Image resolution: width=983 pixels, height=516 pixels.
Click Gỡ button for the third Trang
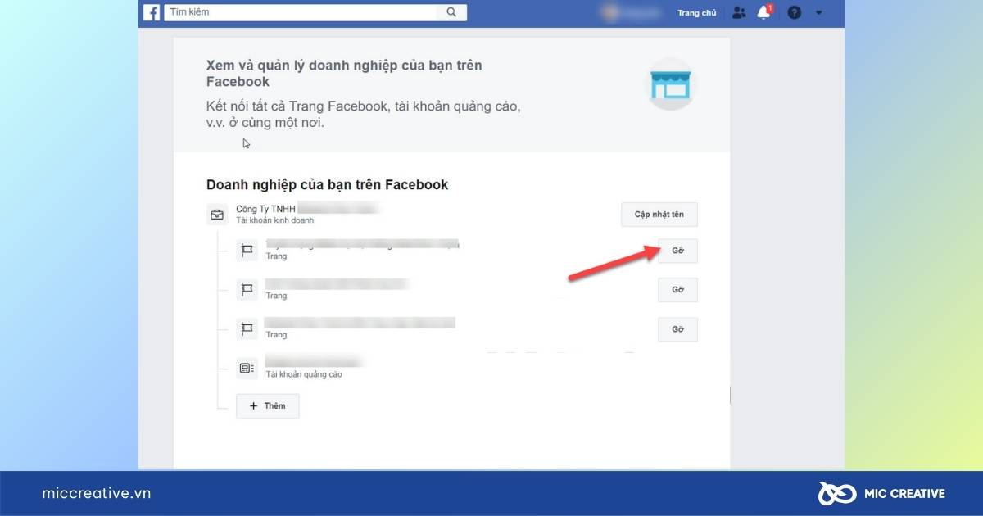click(x=677, y=329)
